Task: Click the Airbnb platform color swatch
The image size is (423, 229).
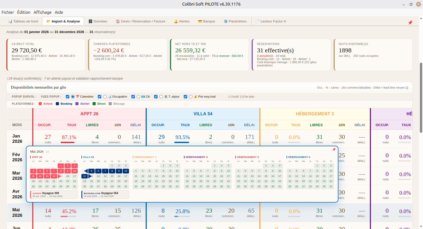Action: pyautogui.click(x=40, y=104)
